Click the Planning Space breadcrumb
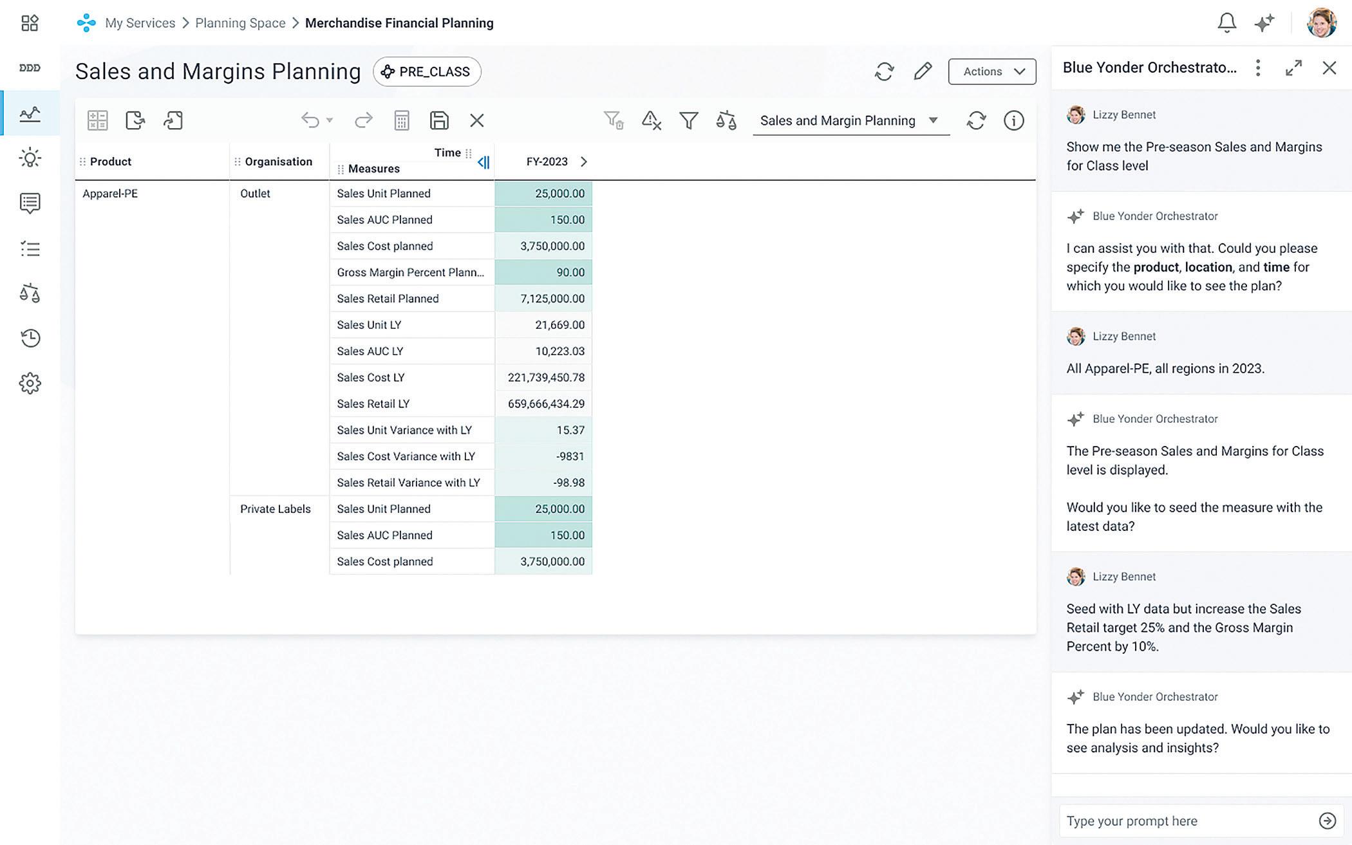 coord(240,23)
